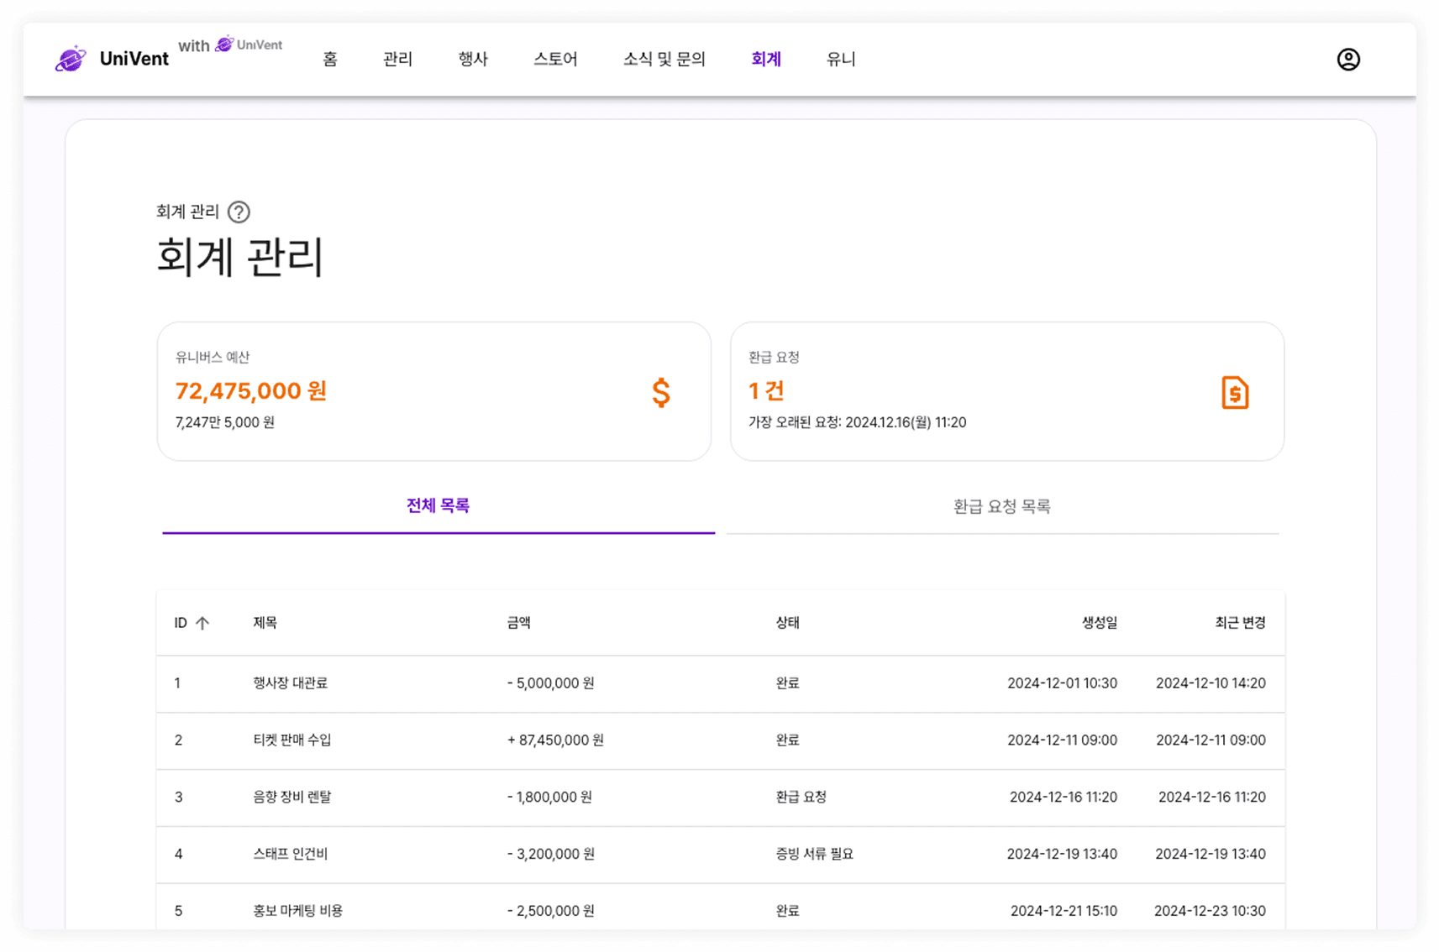Click the 증빙 서류 필요 status cell
1439x952 pixels.
[x=814, y=855]
